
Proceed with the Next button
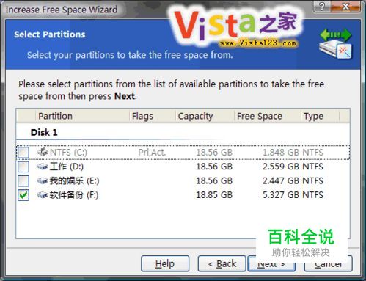pyautogui.click(x=271, y=263)
